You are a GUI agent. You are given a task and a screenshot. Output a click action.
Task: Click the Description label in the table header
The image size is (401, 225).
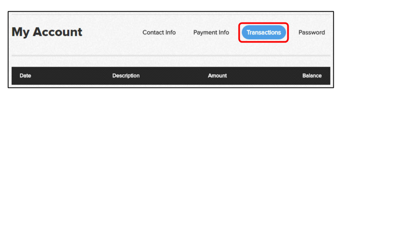click(x=126, y=76)
